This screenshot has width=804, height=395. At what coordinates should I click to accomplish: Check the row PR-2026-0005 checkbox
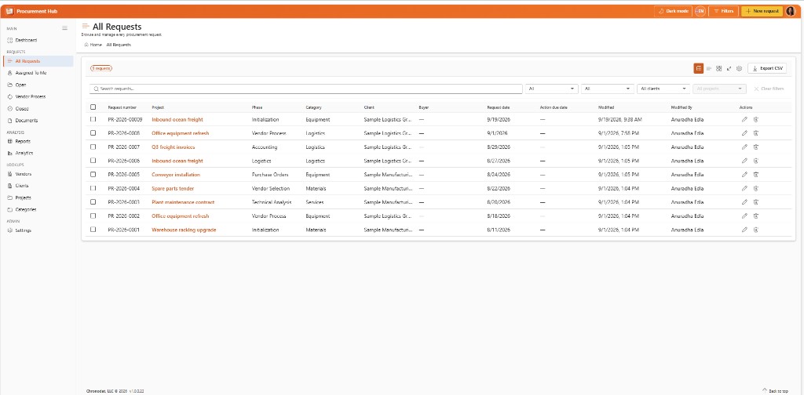(x=93, y=175)
